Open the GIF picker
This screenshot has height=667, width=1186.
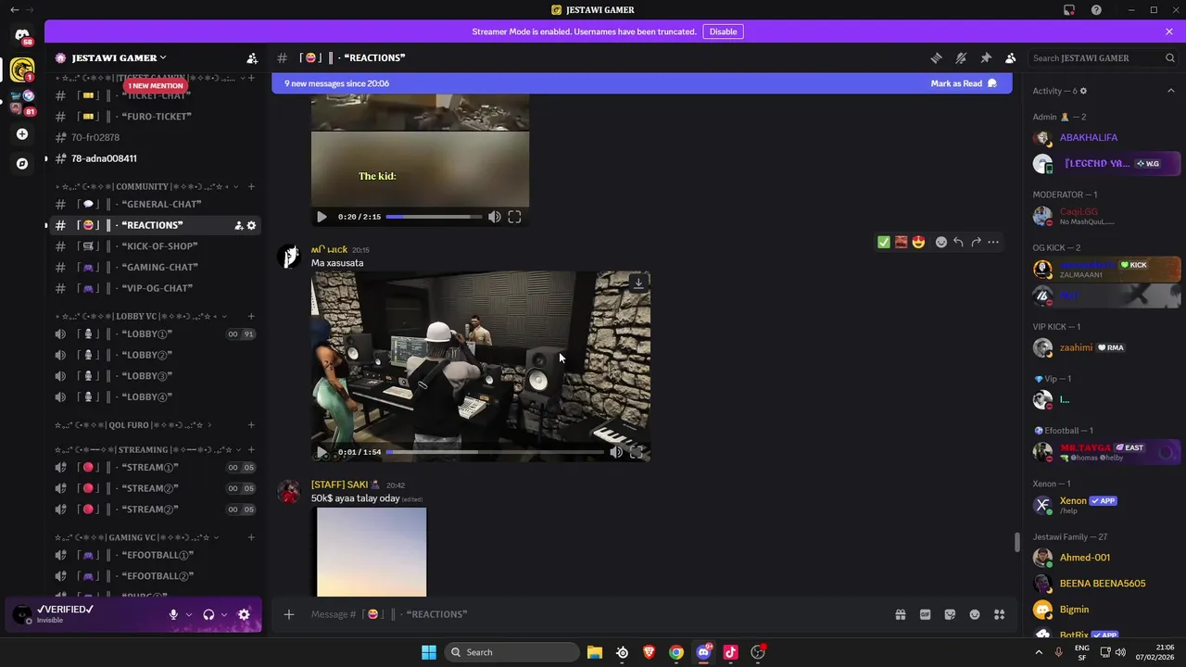pyautogui.click(x=925, y=614)
